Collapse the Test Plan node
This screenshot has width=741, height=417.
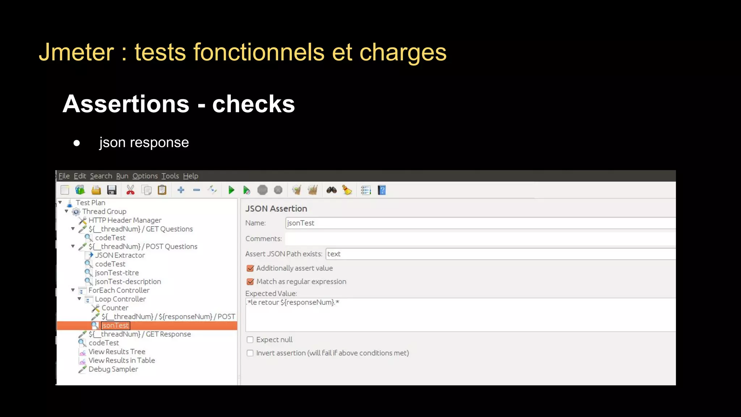(60, 203)
